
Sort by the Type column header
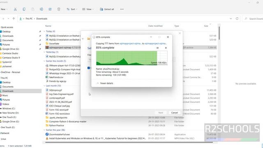tap(177, 26)
